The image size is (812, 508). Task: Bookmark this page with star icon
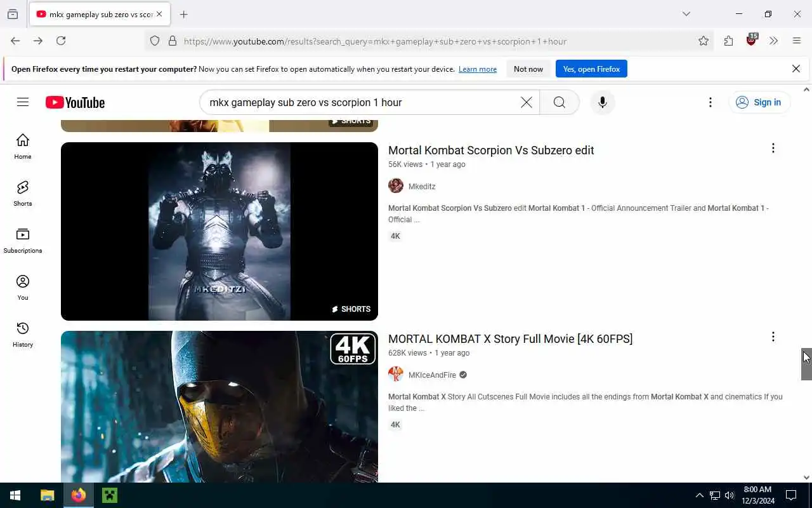pyautogui.click(x=704, y=41)
